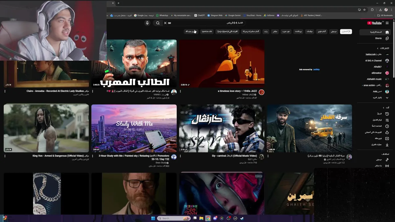Open options for Sly carnival video

pyautogui.click(x=180, y=156)
